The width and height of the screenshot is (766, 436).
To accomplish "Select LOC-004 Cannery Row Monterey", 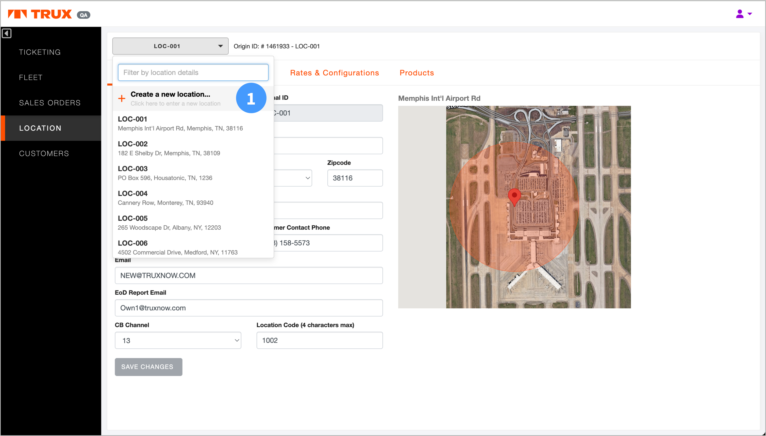I will coord(193,198).
